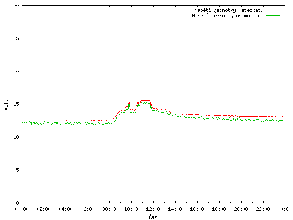Click the y-axis value 15
Screen dimensions: 293x220
(16, 104)
